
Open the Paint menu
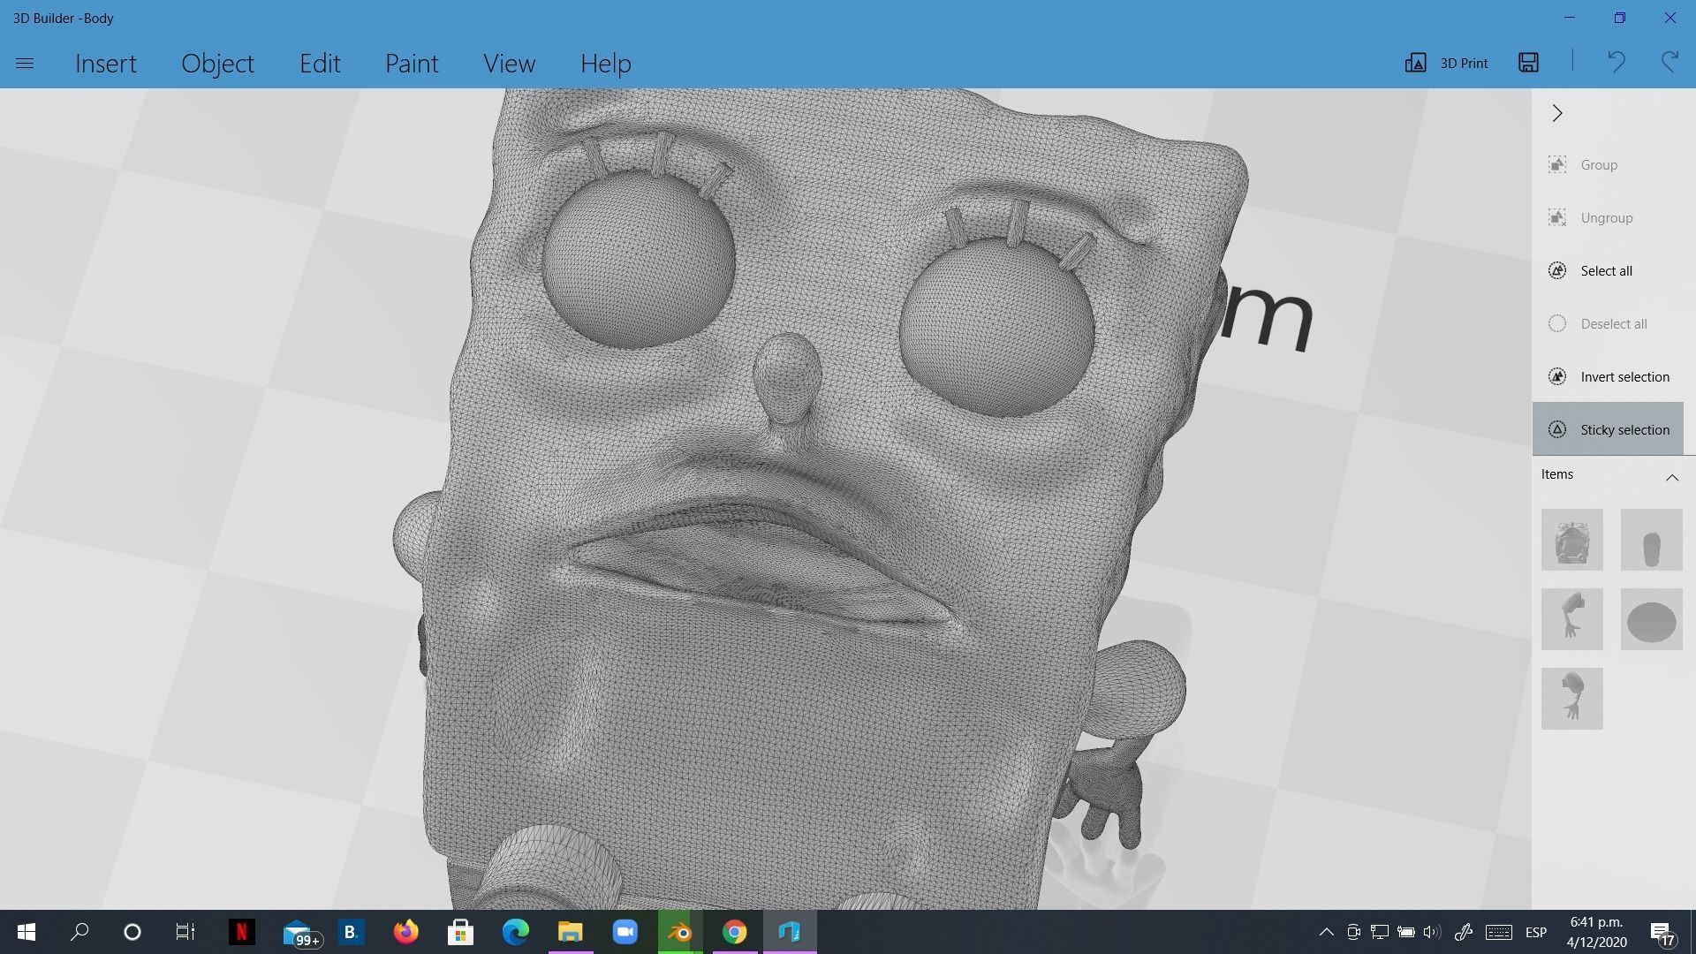[412, 64]
